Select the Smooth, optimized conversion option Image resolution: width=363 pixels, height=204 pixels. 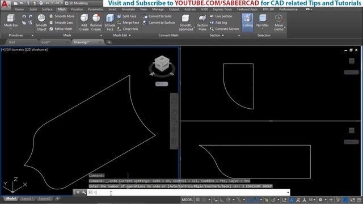(185, 23)
